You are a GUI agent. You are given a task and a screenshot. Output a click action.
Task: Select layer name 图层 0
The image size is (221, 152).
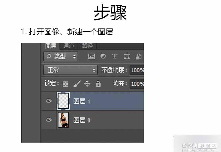tap(82, 120)
